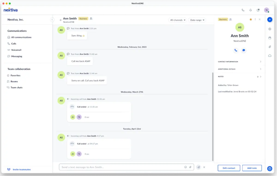Viewport: 277px width, 176px height.
Task: Click Last modified by Jerrel Brooks text
Action: point(237,92)
